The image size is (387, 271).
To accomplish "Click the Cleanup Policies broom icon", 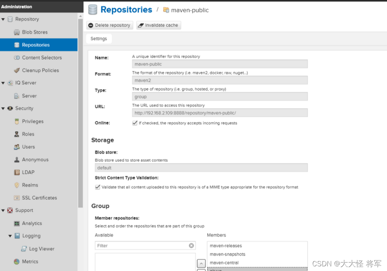I will click(x=17, y=70).
